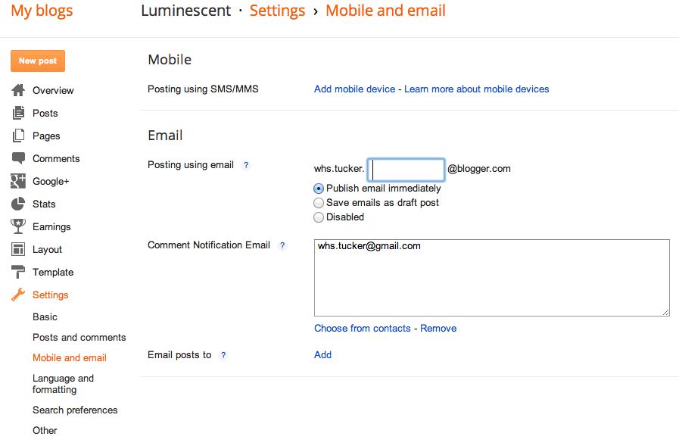This screenshot has width=679, height=446.
Task: Click Choose from contacts link
Action: pos(363,328)
